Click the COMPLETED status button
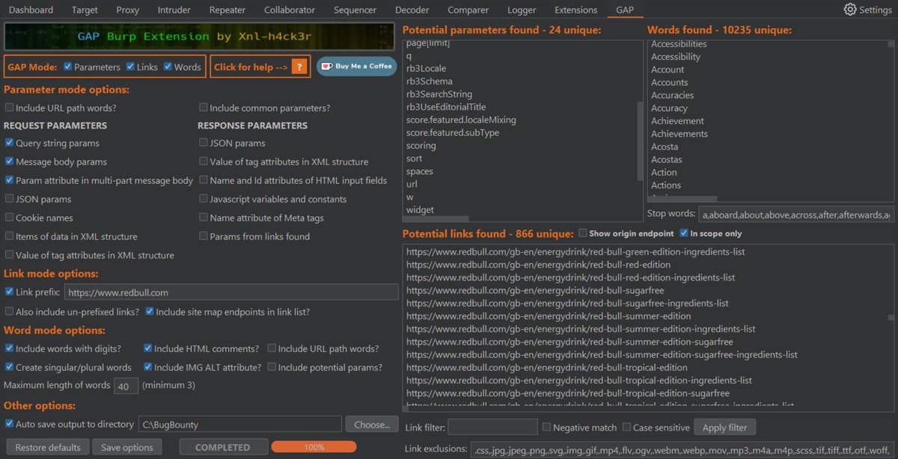Screen dimensions: 898x459 coord(222,447)
